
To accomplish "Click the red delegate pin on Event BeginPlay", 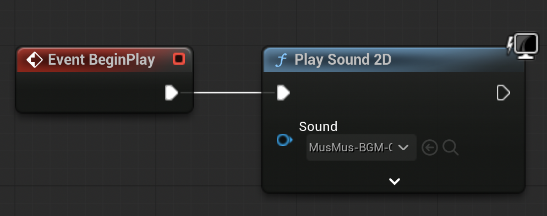I will [x=179, y=59].
